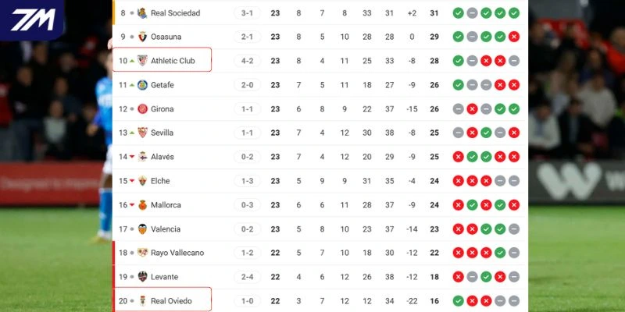Click the Getafe club crest
625x312 pixels.
[x=142, y=85]
